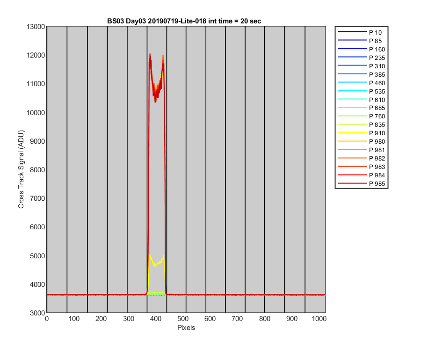The height and width of the screenshot is (351, 421).
Task: Select legend entry 'P 160'
Action: [361, 50]
